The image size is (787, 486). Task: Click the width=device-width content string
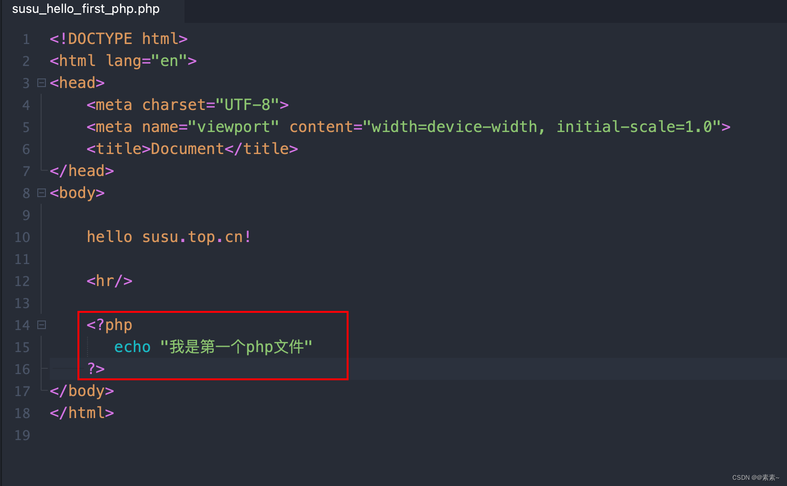click(x=542, y=127)
